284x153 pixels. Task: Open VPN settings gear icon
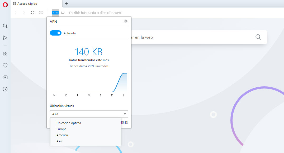(x=126, y=21)
